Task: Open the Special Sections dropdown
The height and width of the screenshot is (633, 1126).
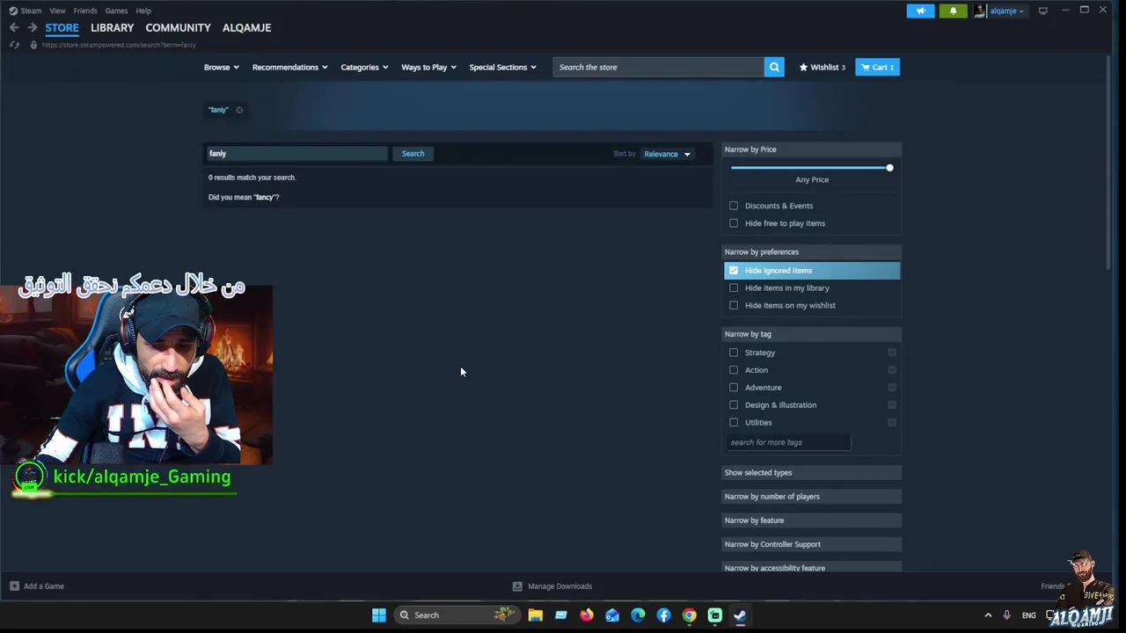Action: click(502, 67)
